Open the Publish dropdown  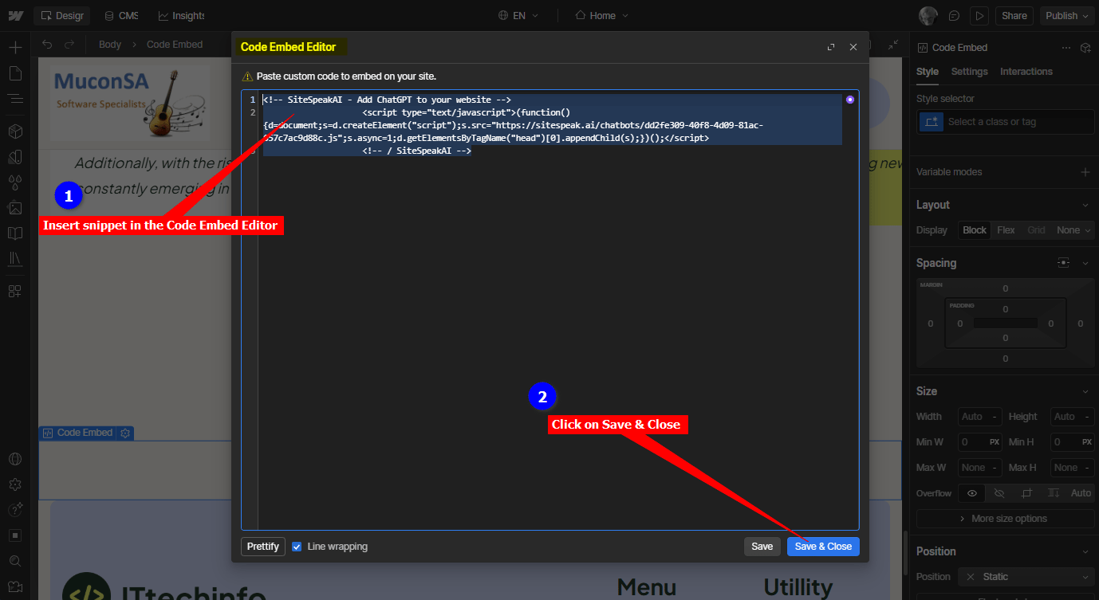tap(1066, 15)
